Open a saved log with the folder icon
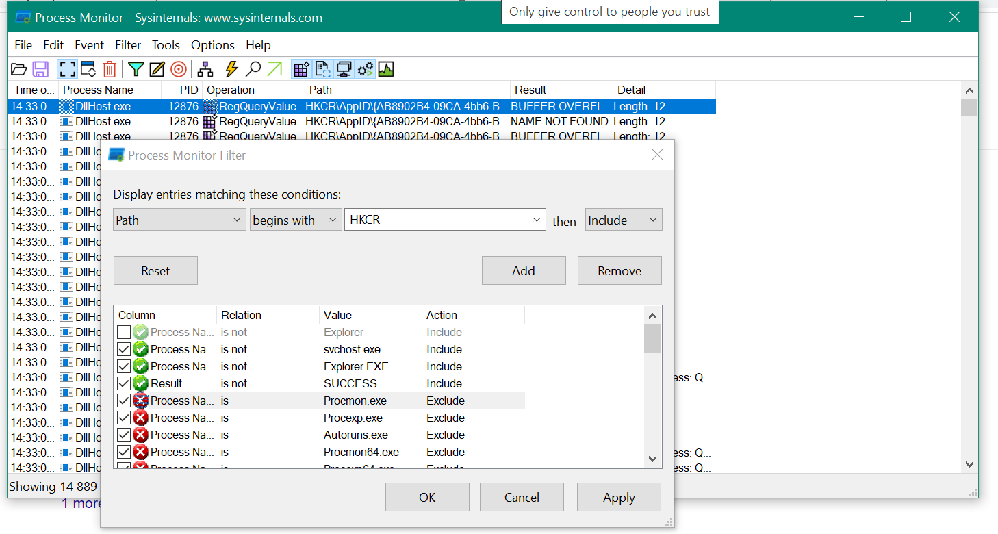 point(18,69)
